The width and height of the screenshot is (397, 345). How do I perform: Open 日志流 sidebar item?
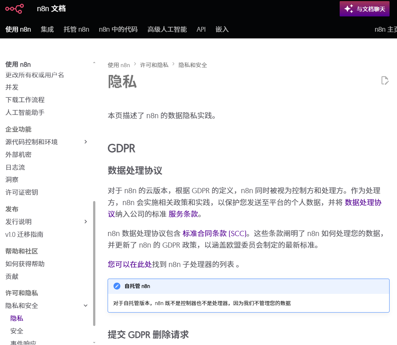15,167
